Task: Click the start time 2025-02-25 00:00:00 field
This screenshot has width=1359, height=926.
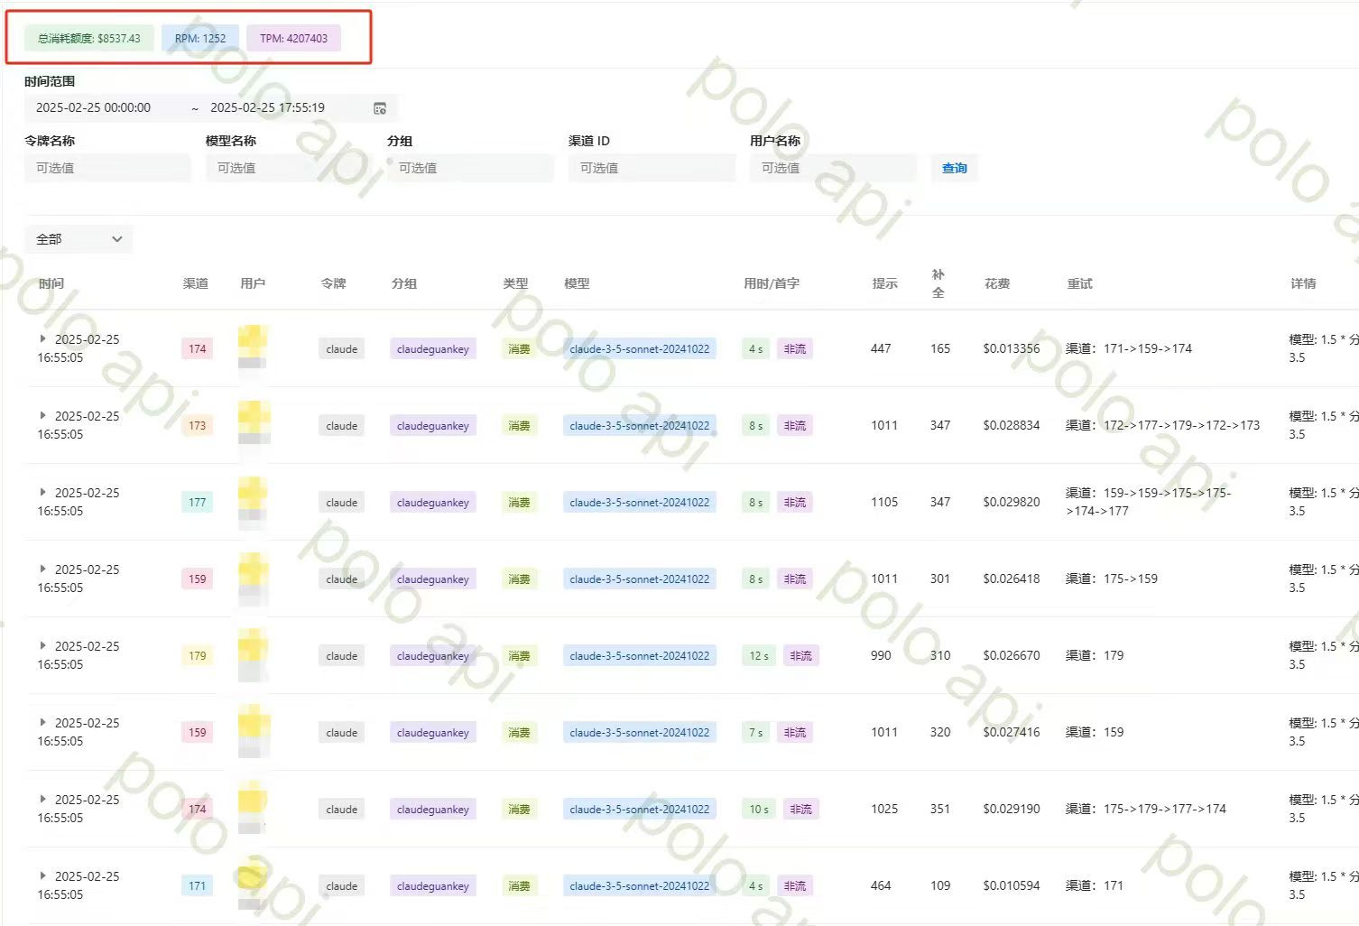Action: click(x=93, y=107)
